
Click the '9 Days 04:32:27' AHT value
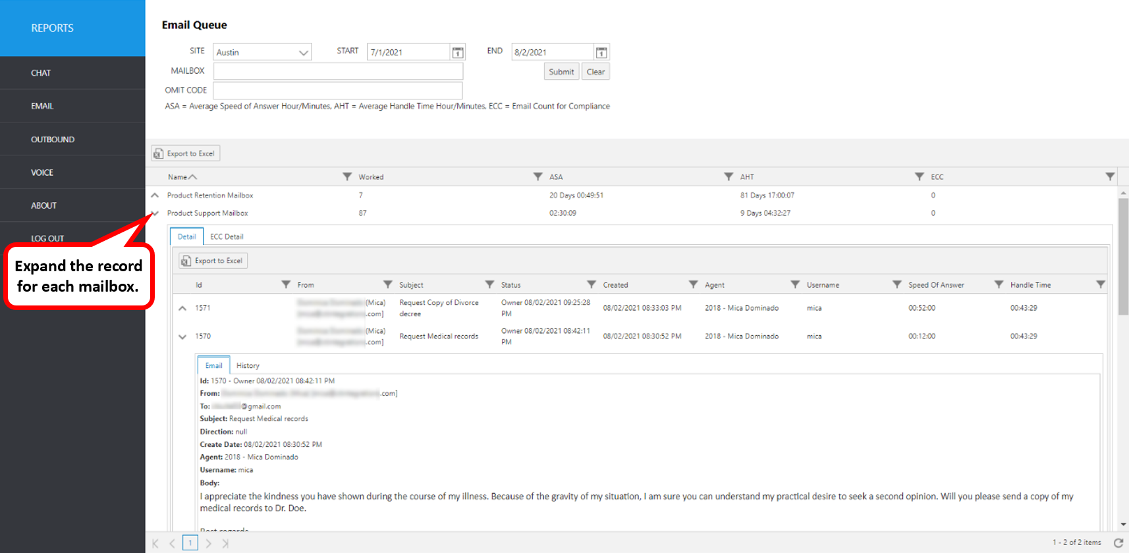[765, 213]
